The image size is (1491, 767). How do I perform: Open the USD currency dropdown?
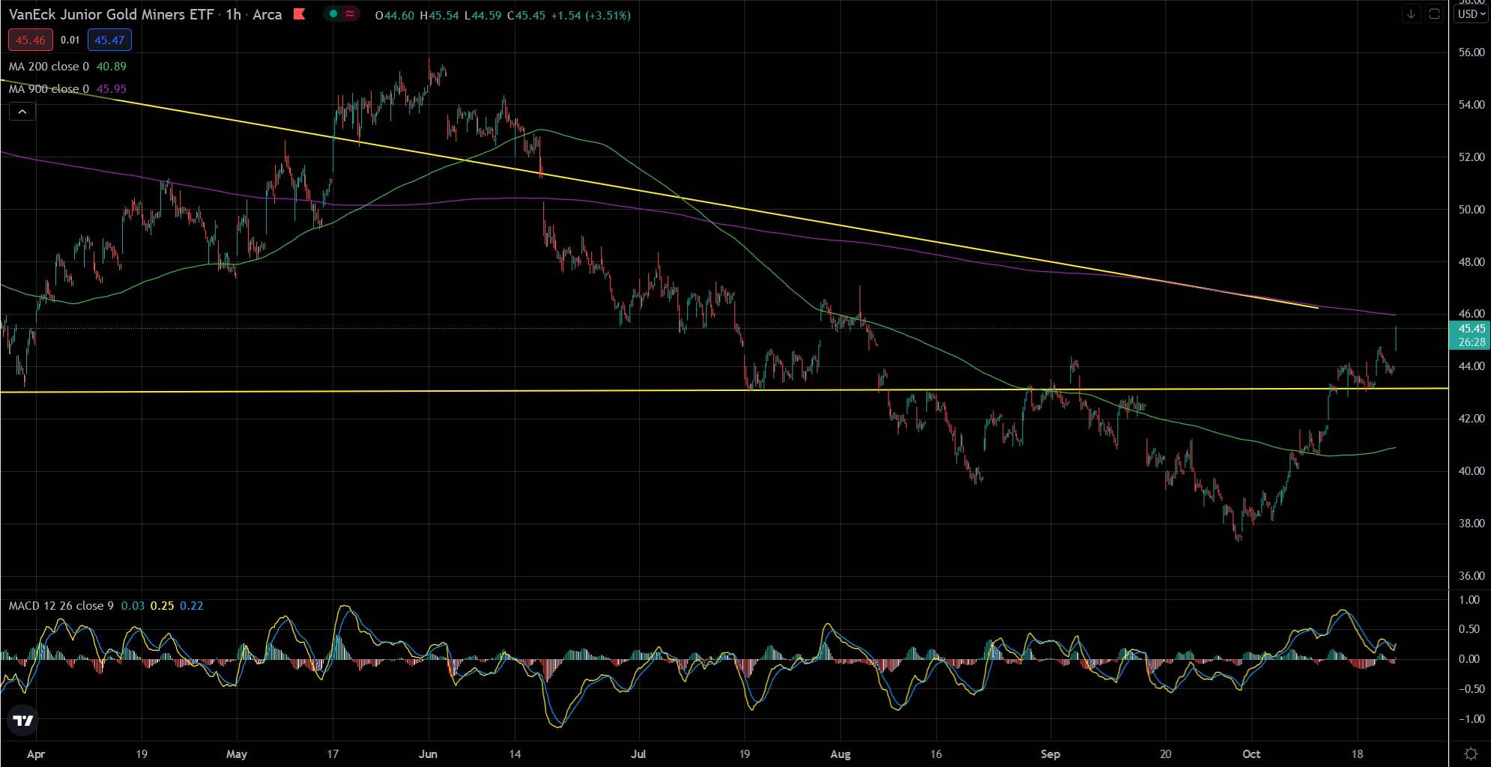coord(1472,13)
